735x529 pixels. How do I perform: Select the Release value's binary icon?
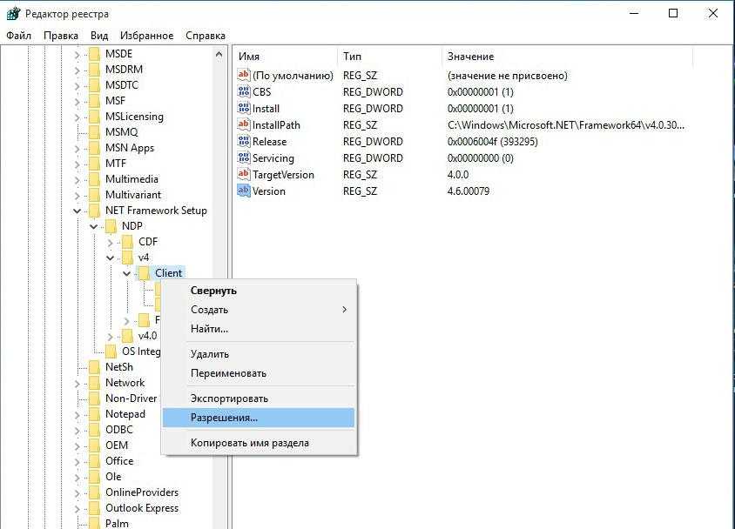244,142
